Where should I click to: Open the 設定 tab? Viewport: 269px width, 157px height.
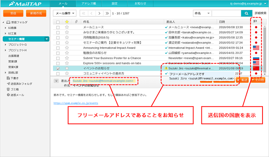[x=115, y=3]
